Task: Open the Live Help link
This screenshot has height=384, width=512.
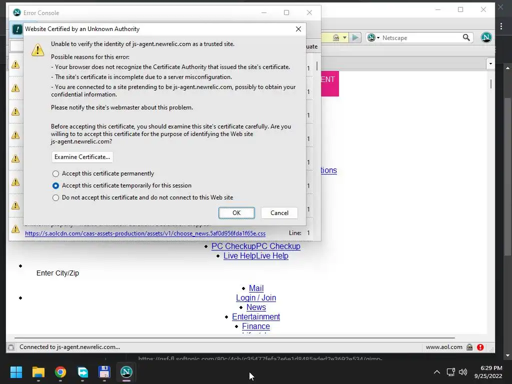Action: 255,255
